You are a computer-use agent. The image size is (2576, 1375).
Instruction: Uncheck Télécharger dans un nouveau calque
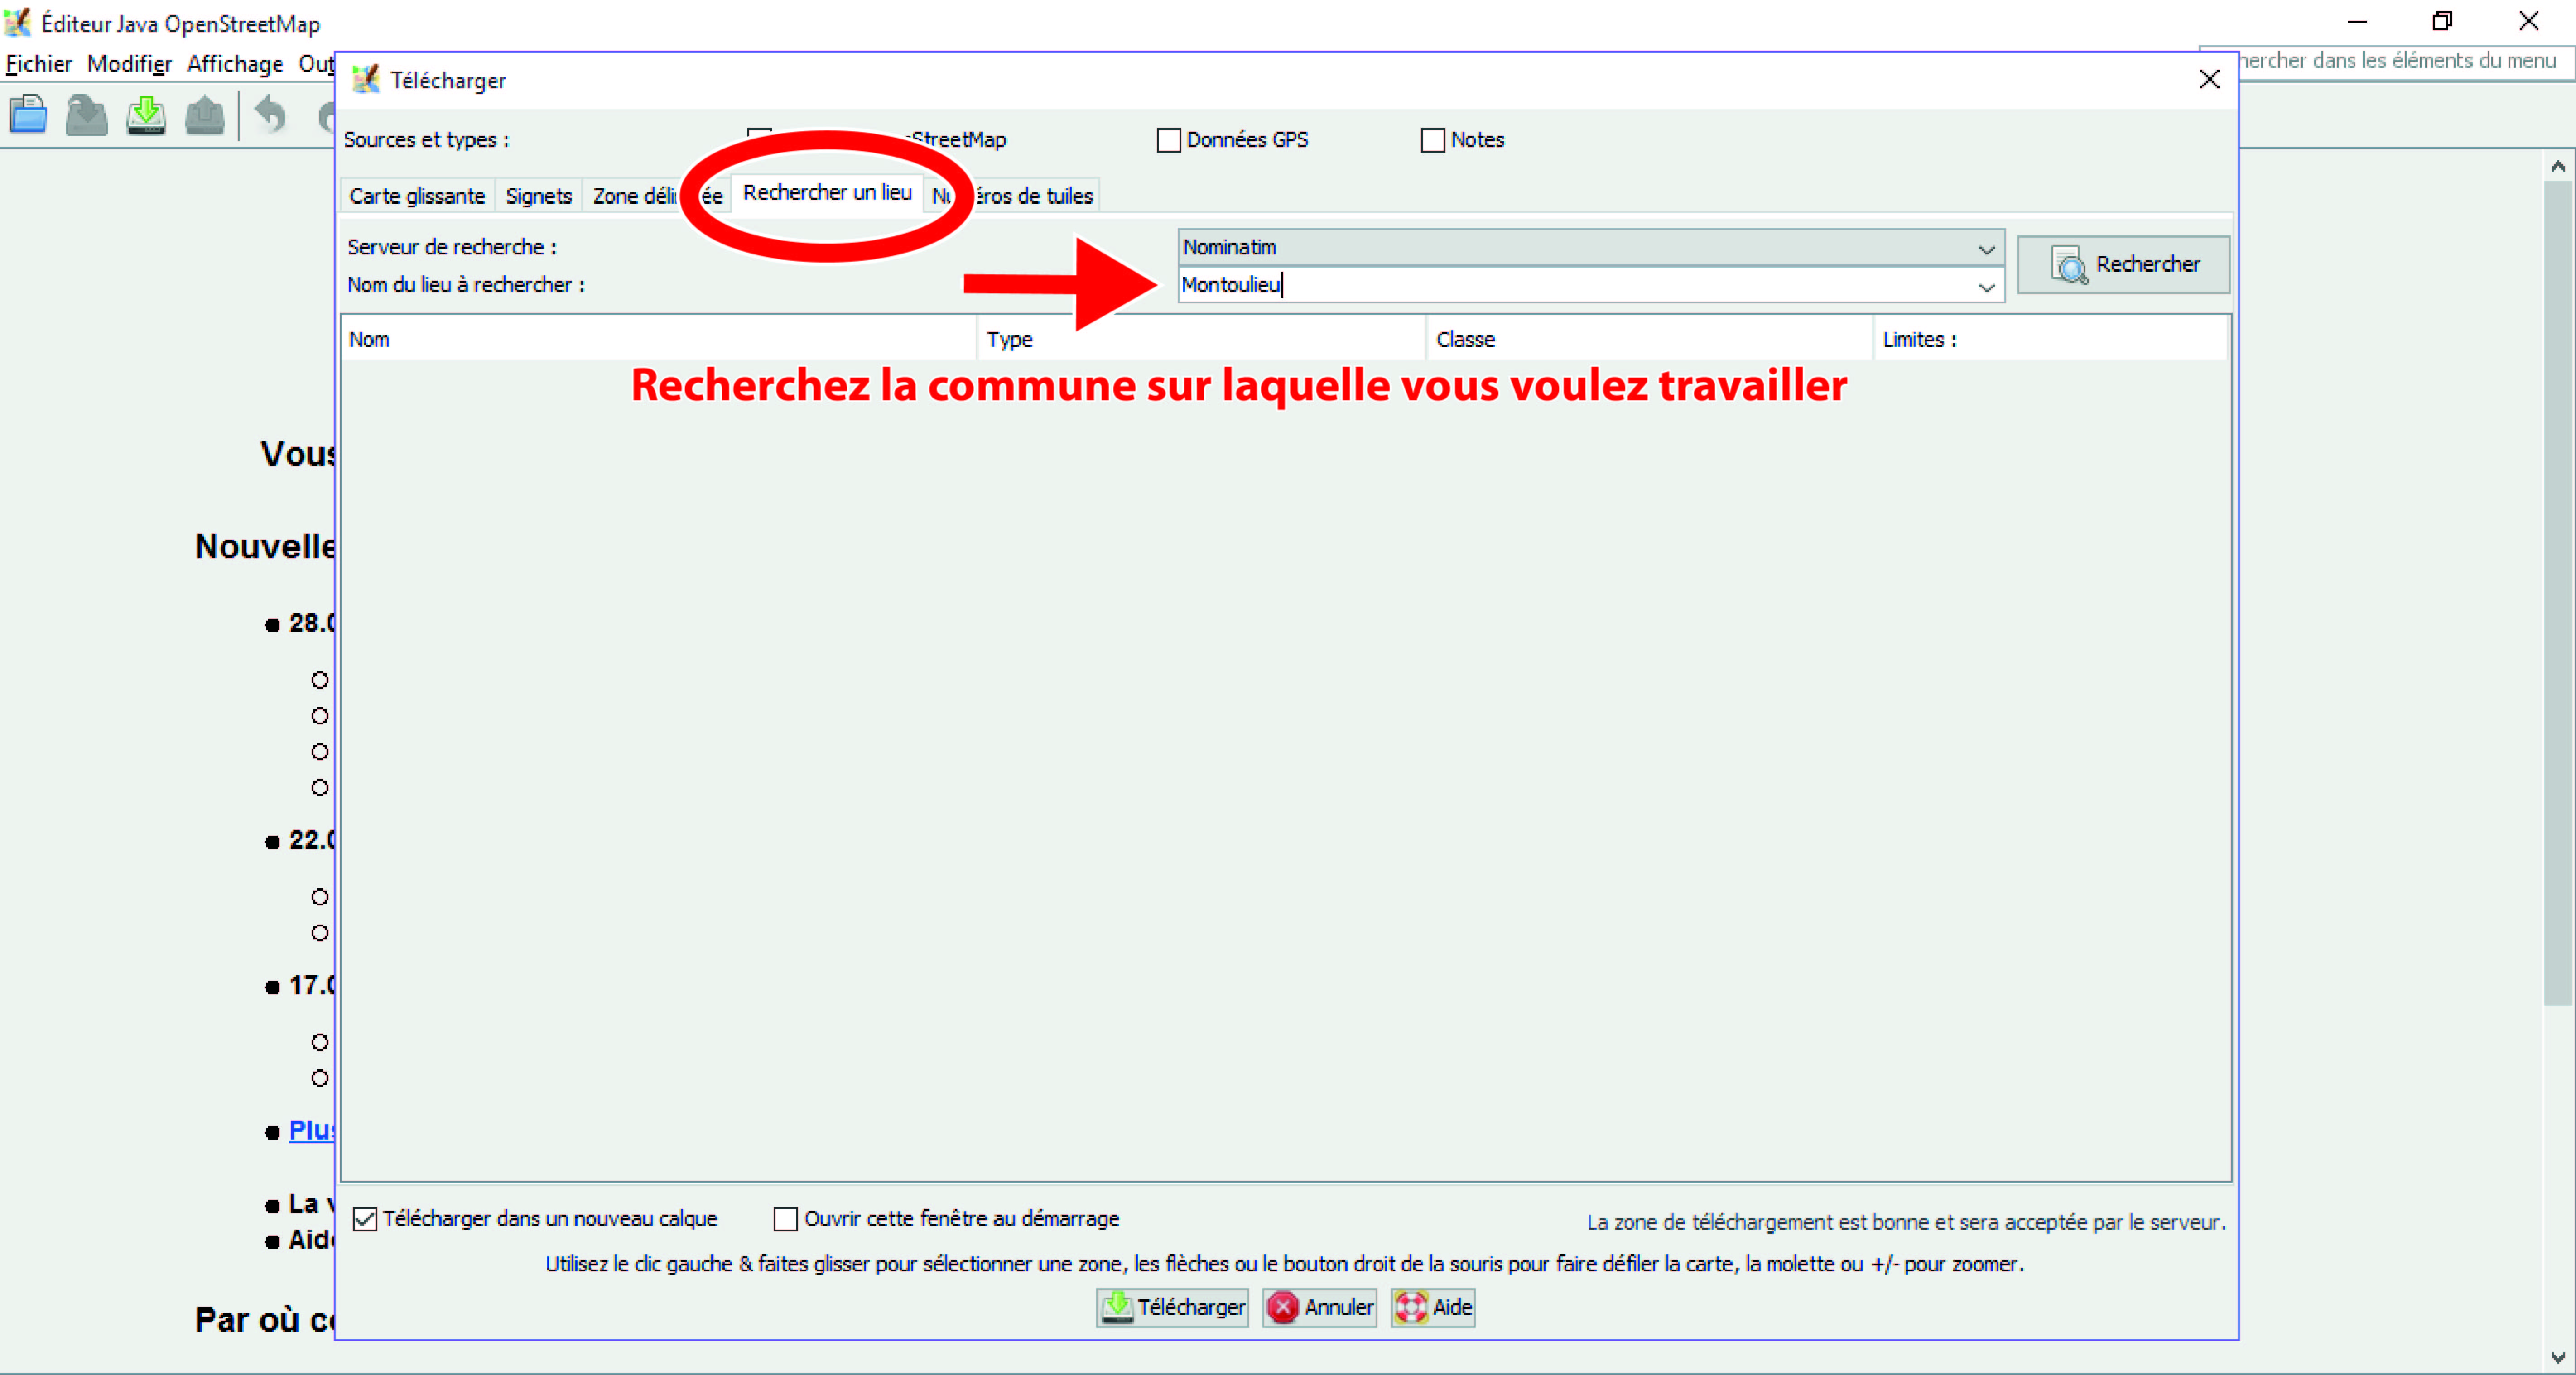[365, 1219]
